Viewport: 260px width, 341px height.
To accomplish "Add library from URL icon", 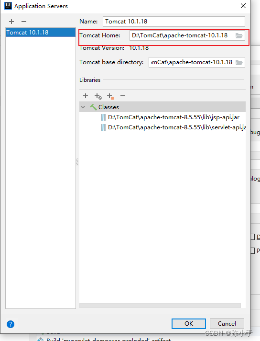I will pos(98,96).
